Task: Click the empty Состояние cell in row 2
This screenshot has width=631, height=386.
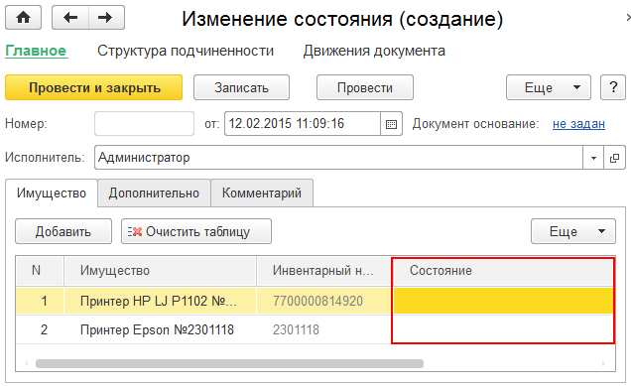Action: [503, 330]
